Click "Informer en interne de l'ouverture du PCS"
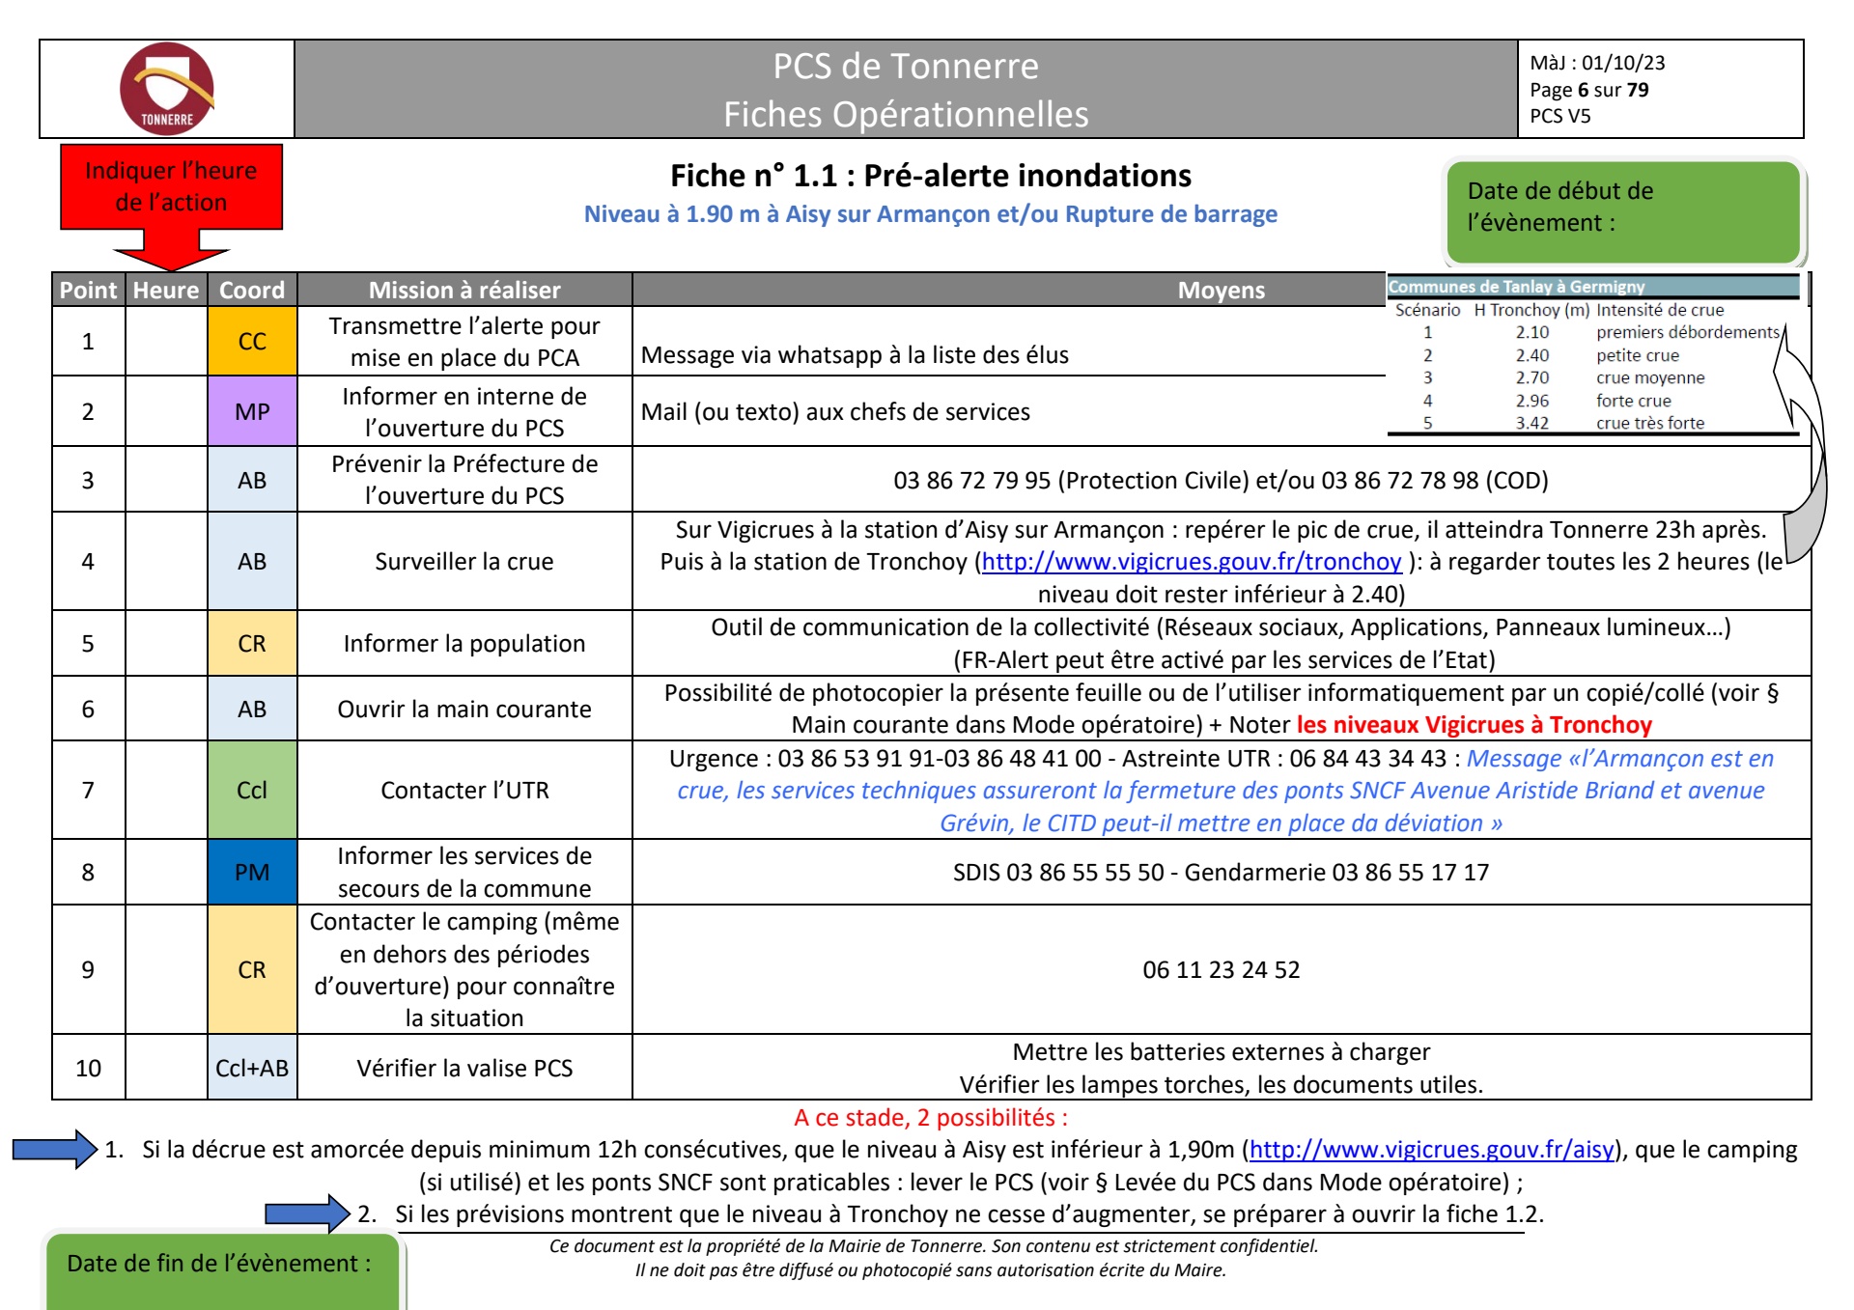 pyautogui.click(x=464, y=412)
